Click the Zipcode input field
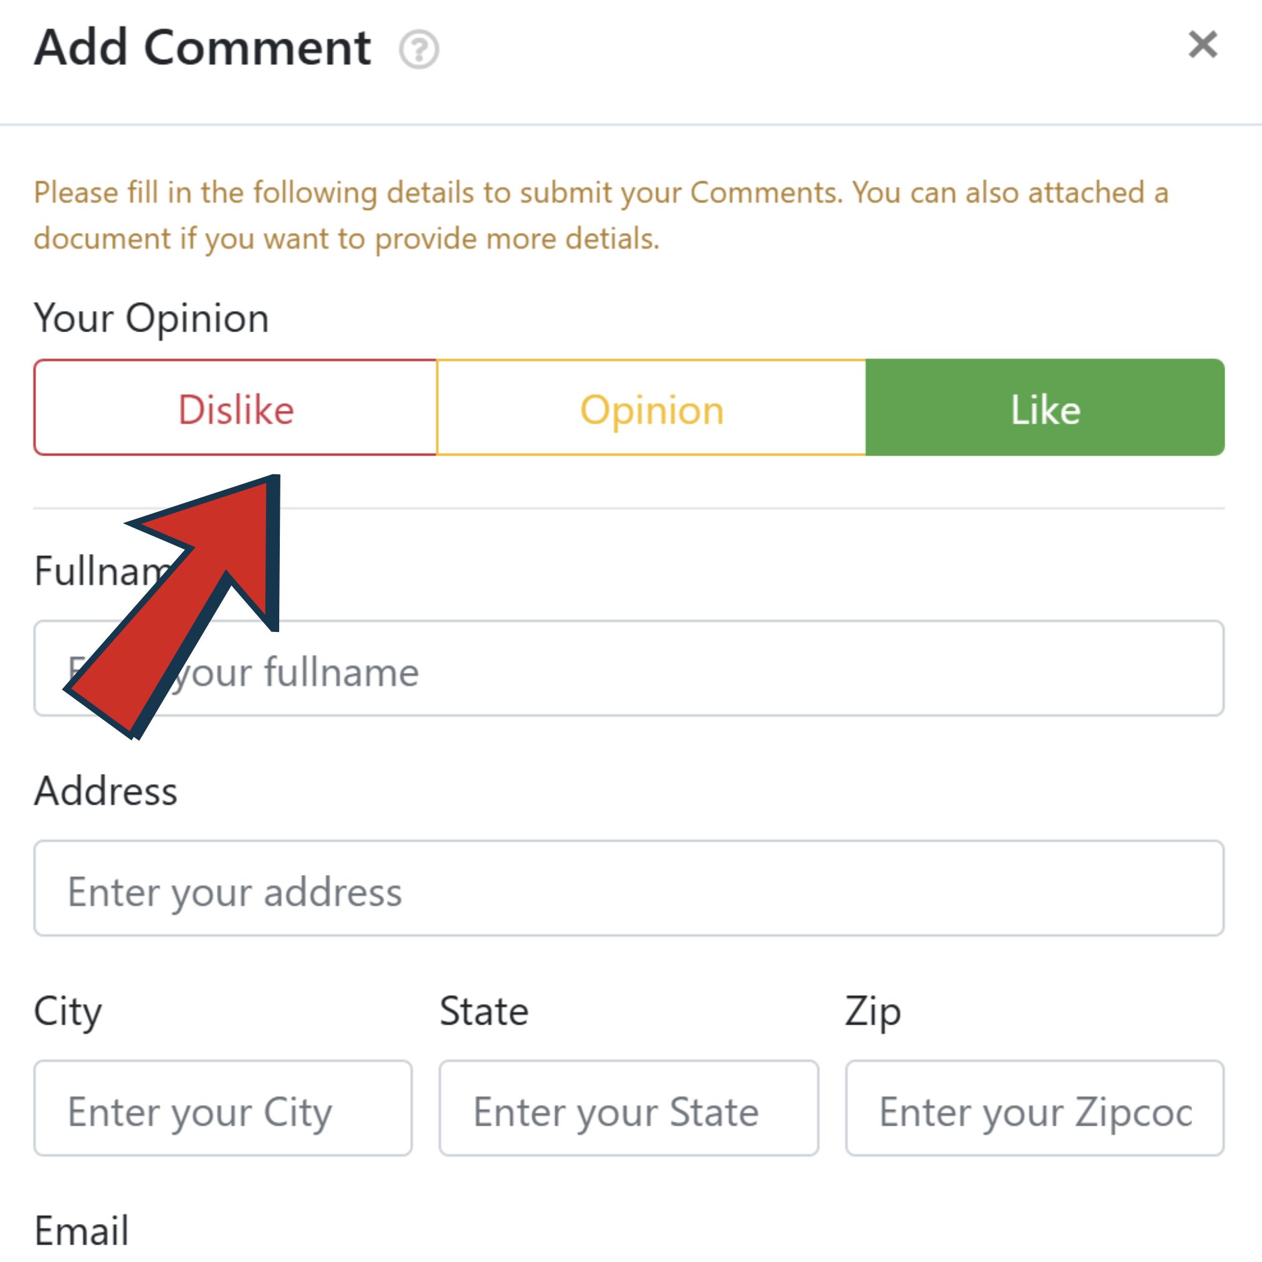Viewport: 1262px width, 1262px height. 1034,1109
